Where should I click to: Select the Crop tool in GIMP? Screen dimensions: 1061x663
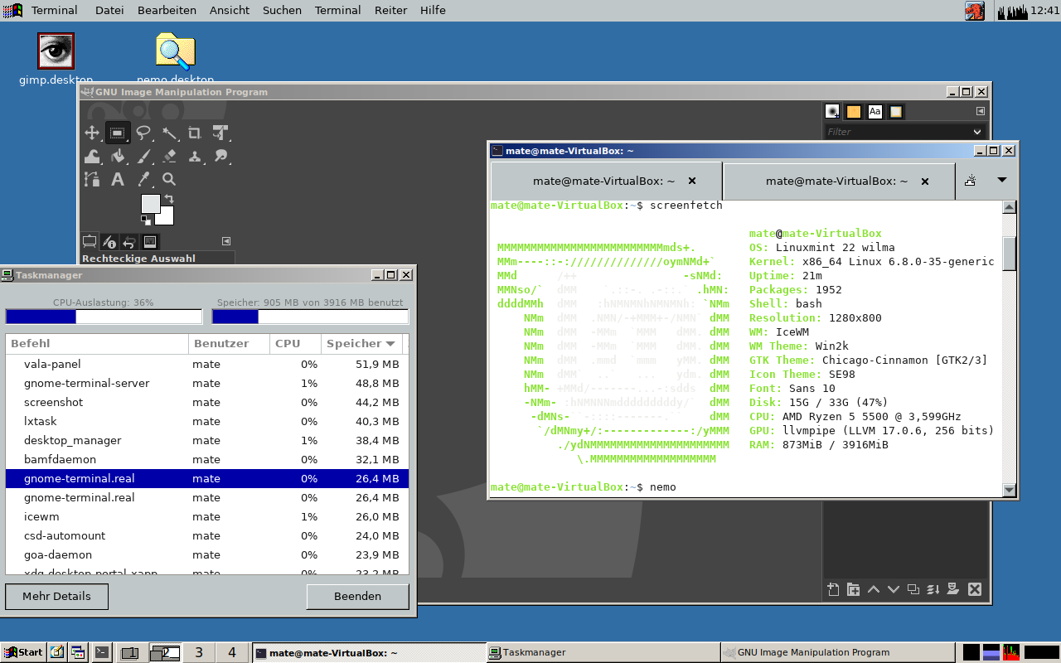click(x=195, y=133)
